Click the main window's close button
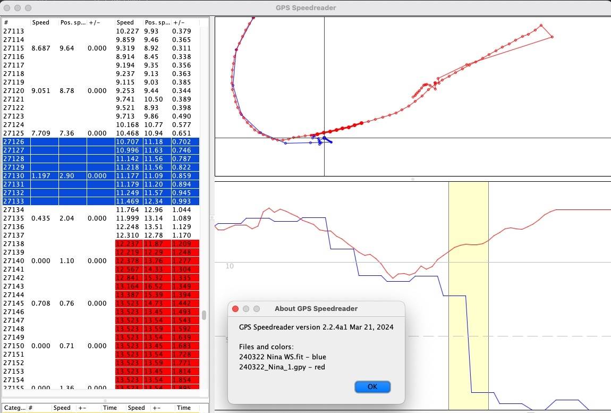The height and width of the screenshot is (413, 611). (7, 8)
